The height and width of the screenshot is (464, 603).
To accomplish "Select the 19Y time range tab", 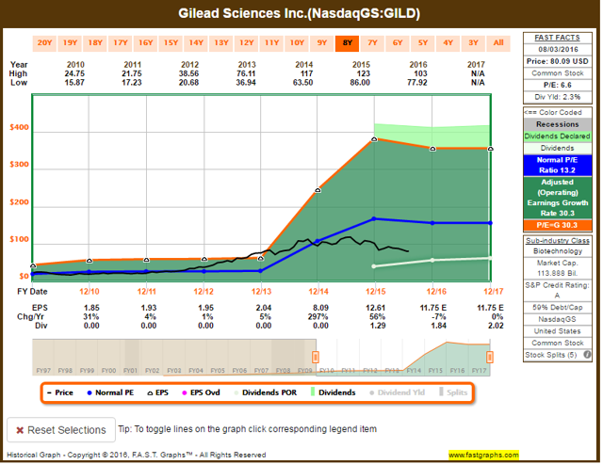I will [x=70, y=43].
